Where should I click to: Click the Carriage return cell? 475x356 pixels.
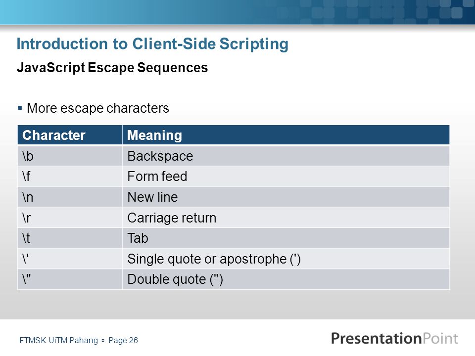point(286,218)
